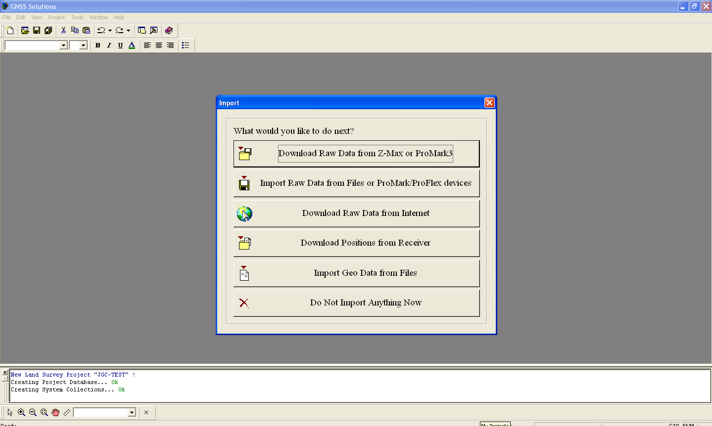Open the workbook window icon in toolbar

pyautogui.click(x=142, y=30)
